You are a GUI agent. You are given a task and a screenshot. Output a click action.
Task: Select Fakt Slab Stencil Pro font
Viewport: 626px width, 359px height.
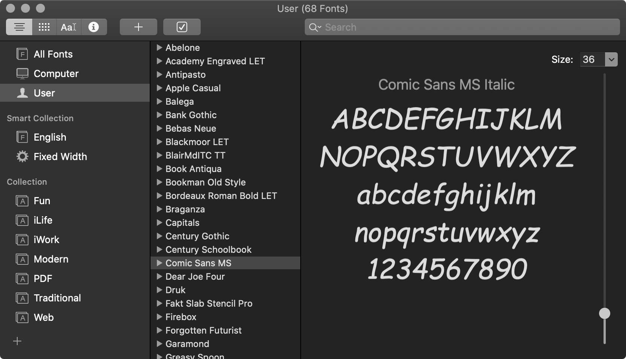[x=225, y=303]
